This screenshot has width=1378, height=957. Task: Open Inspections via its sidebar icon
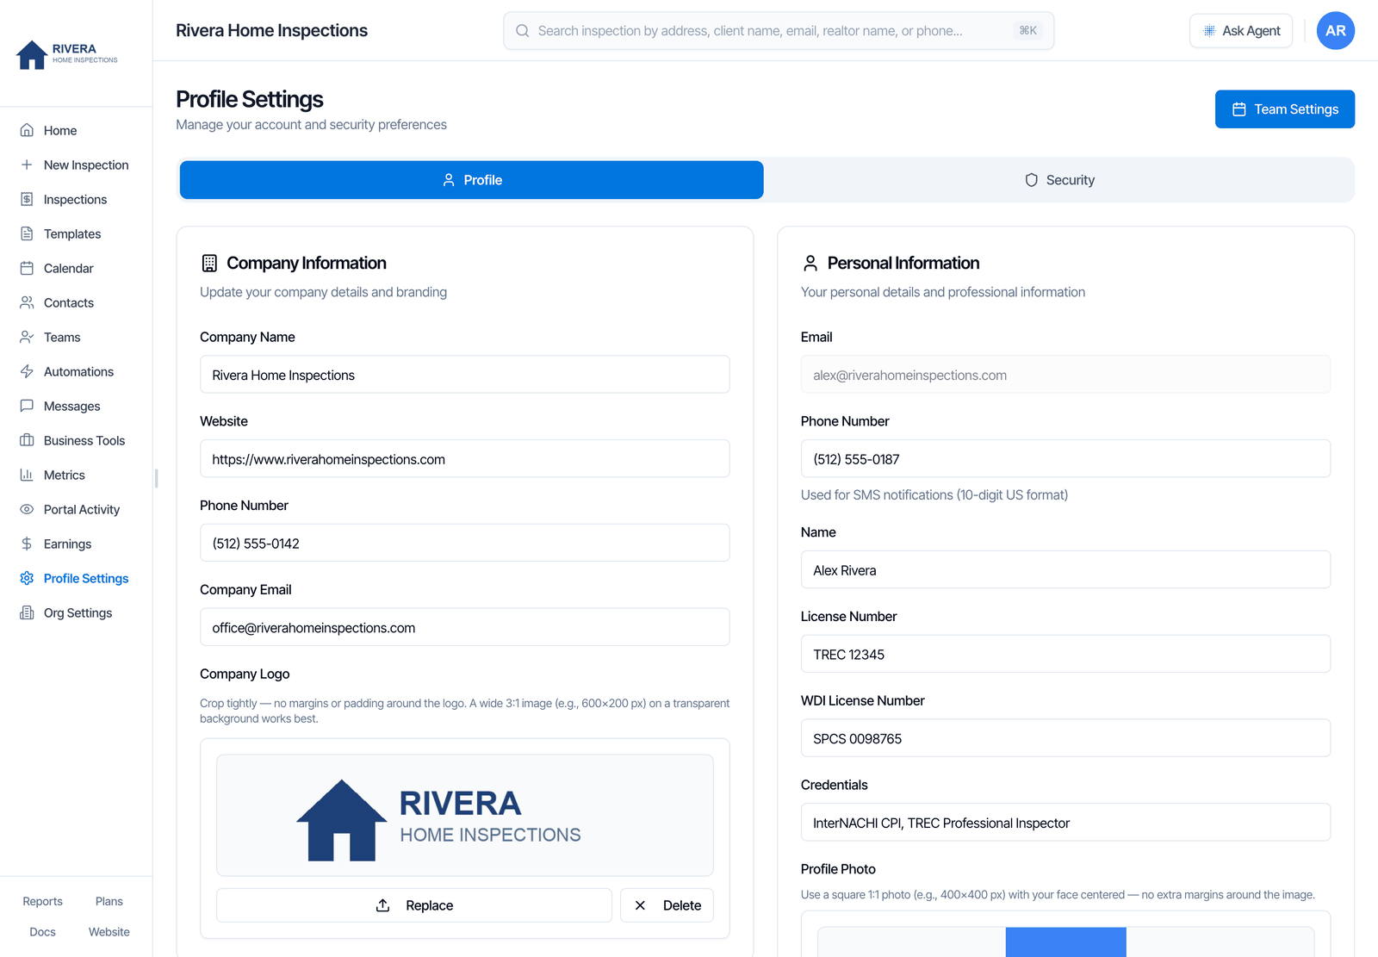(x=27, y=199)
